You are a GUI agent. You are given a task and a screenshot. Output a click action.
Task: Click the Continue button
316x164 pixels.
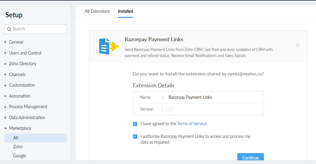point(251,157)
